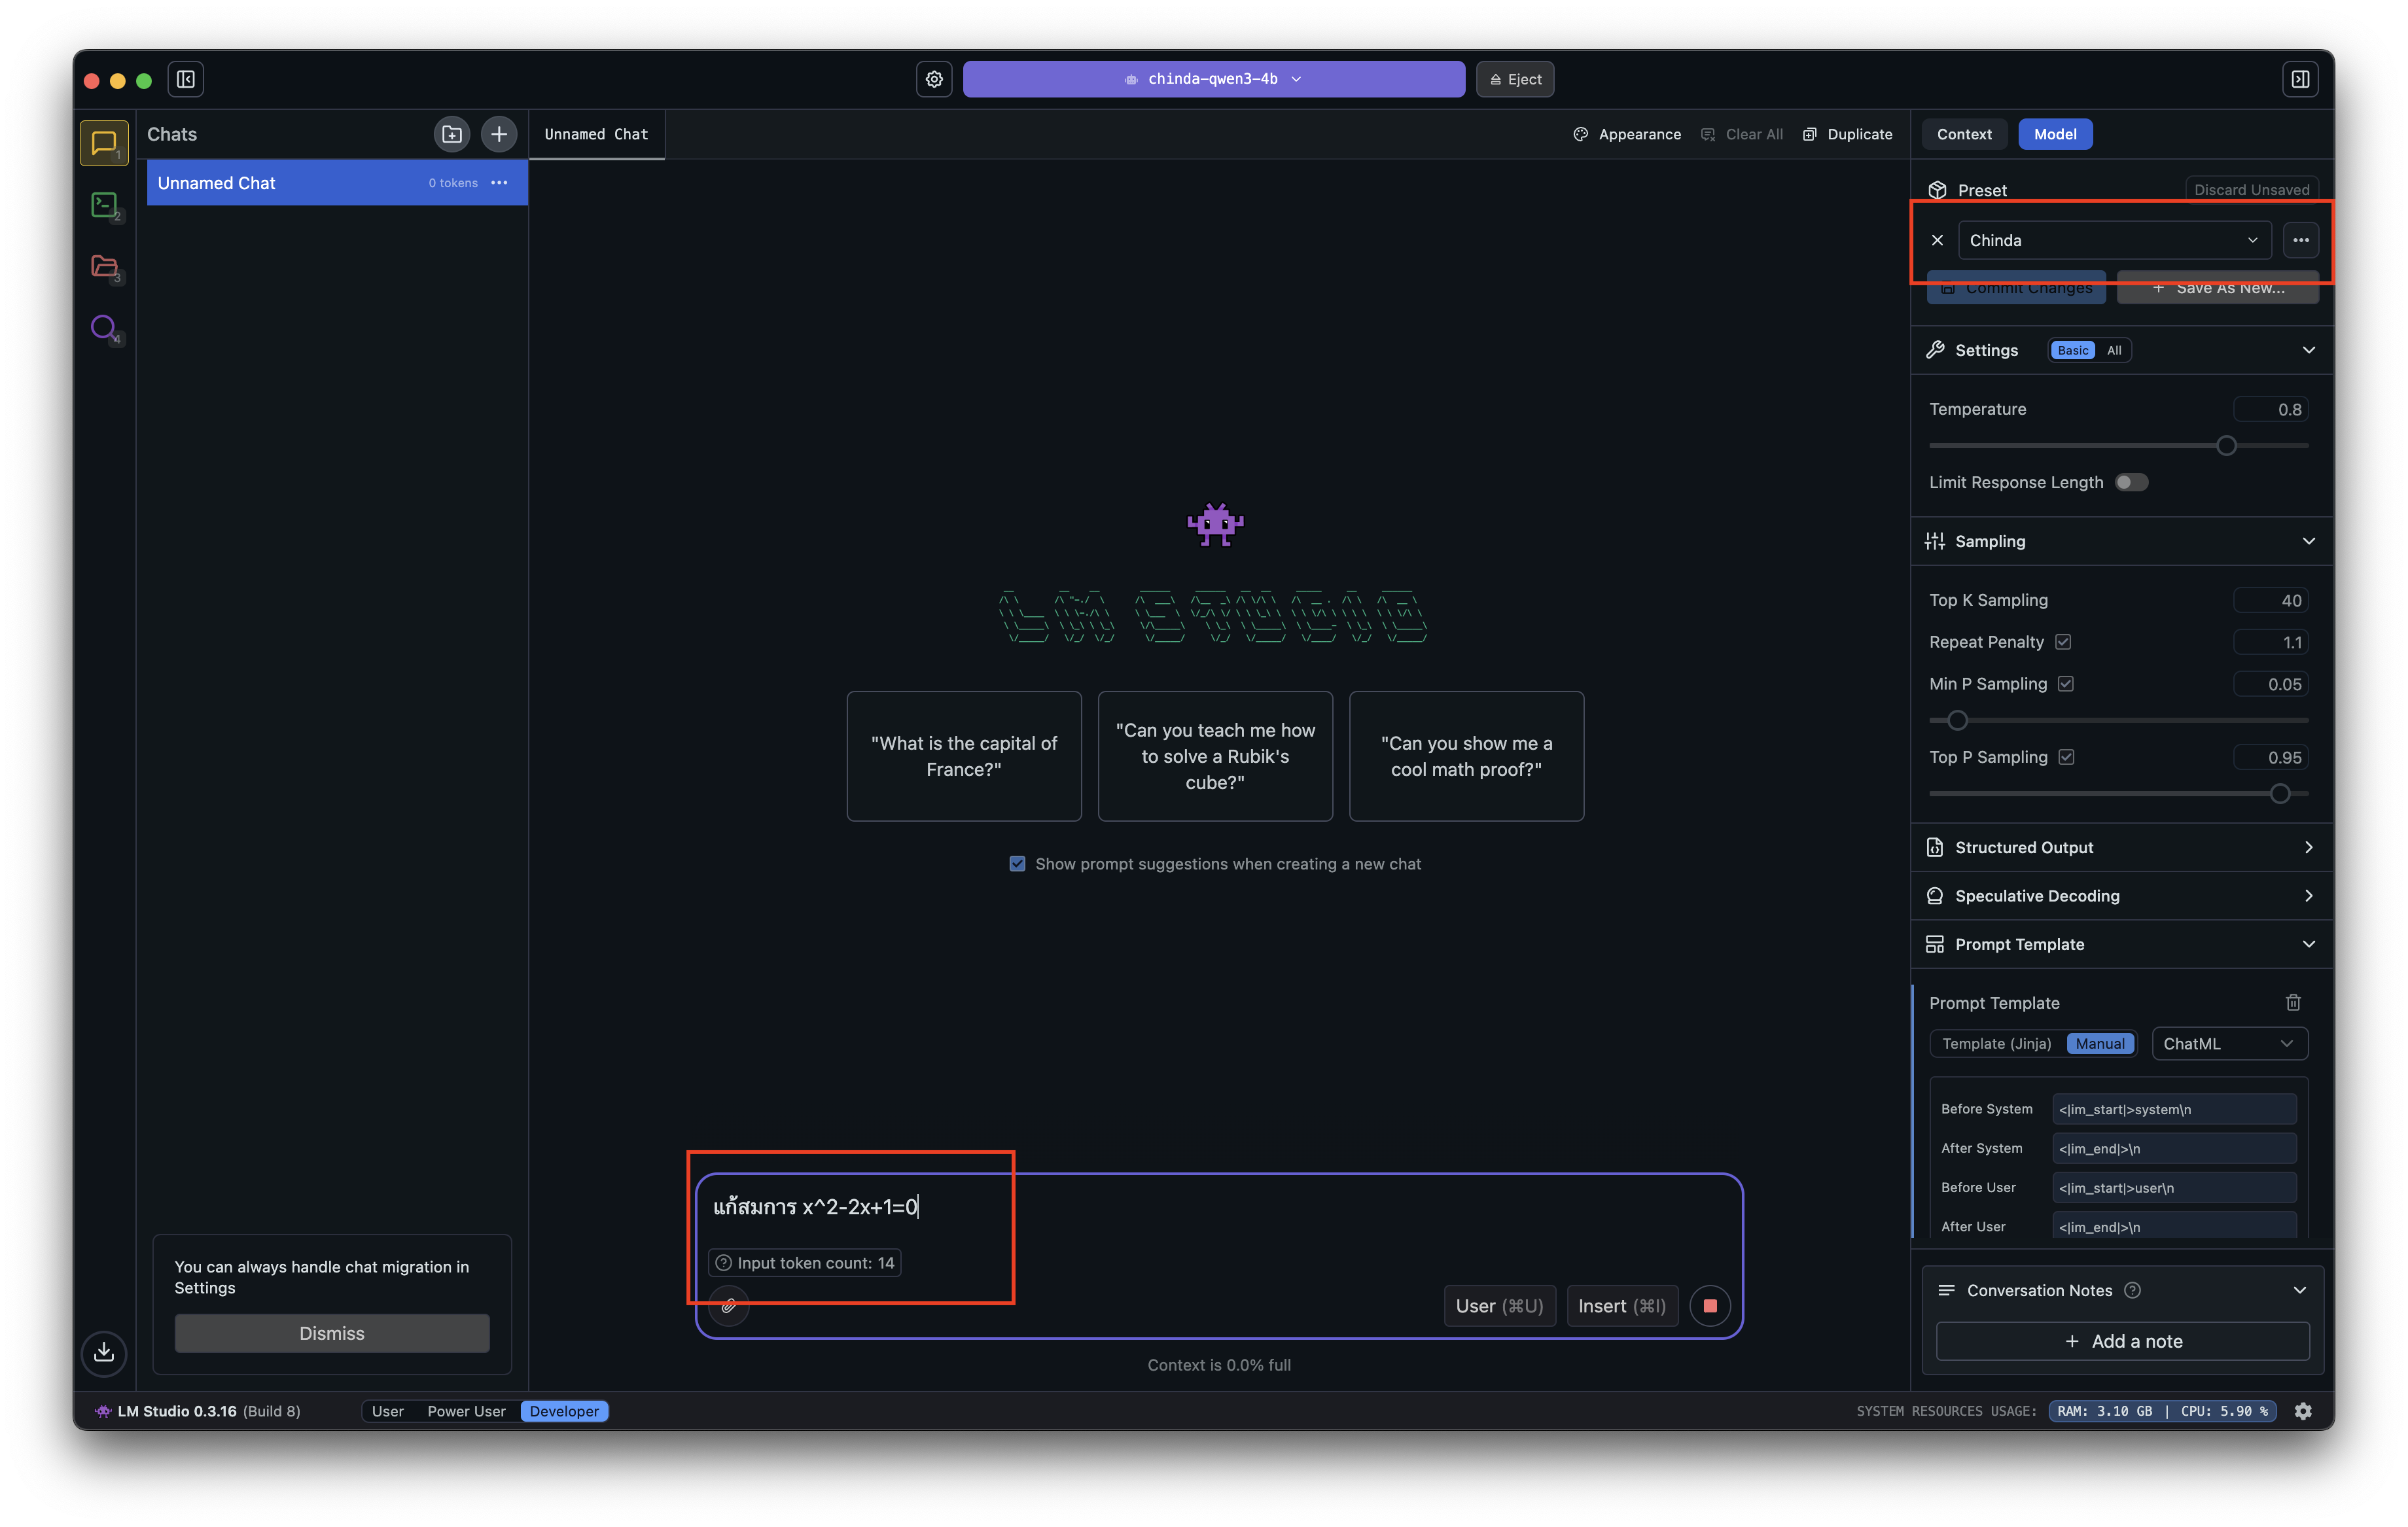Select Power User mode
The width and height of the screenshot is (2408, 1527).
(x=466, y=1411)
